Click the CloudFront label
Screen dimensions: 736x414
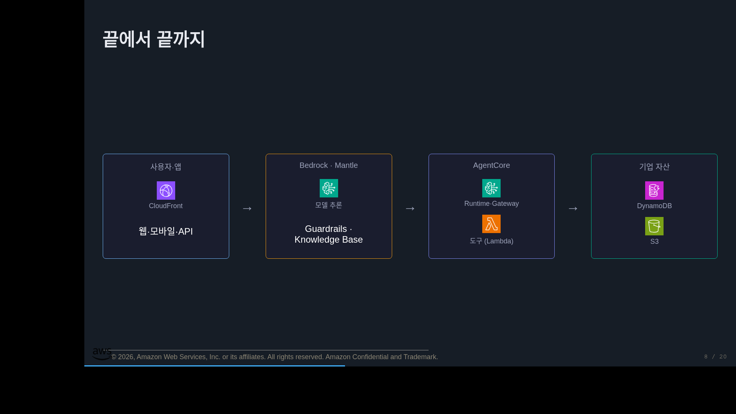coord(166,206)
